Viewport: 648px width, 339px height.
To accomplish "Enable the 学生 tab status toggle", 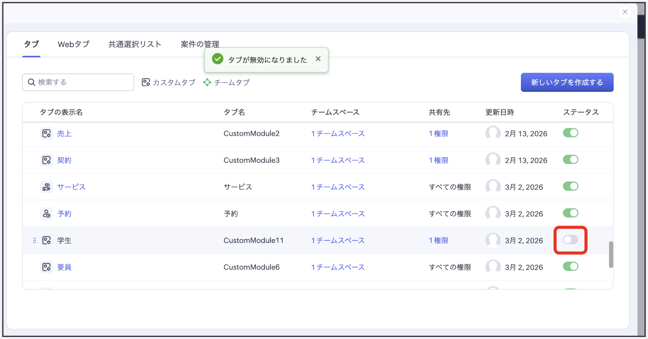I will pos(570,240).
